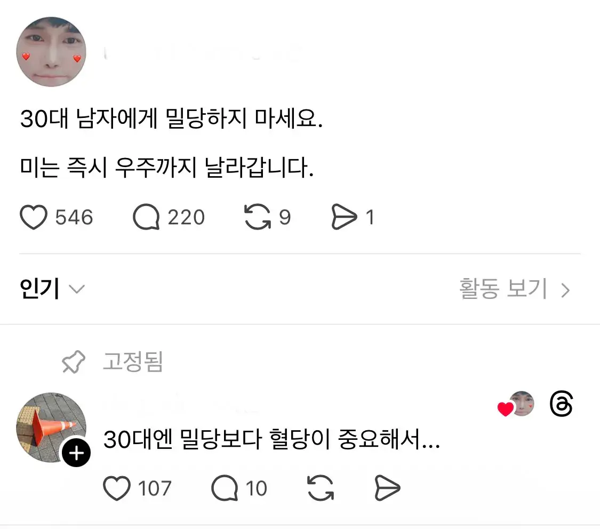The image size is (600, 529).
Task: Share the pinned comment via send icon
Action: 388,487
